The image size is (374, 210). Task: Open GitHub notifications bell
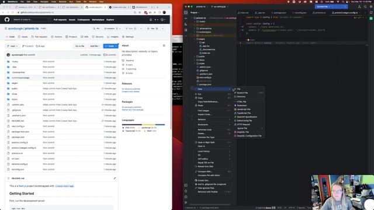coord(151,20)
